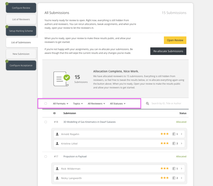The width and height of the screenshot is (213, 186).
Task: Open the All Formats filter dropdown
Action: click(60, 104)
